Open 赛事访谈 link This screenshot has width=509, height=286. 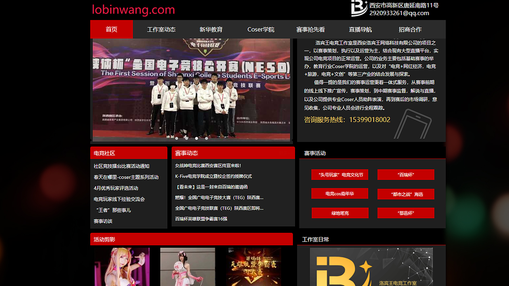click(103, 221)
